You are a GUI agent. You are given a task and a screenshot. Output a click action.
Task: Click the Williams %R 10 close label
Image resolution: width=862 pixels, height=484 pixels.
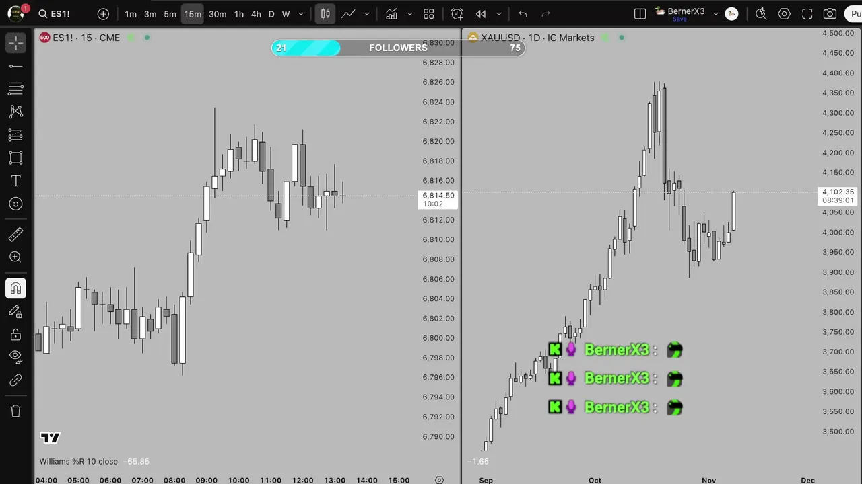[78, 461]
